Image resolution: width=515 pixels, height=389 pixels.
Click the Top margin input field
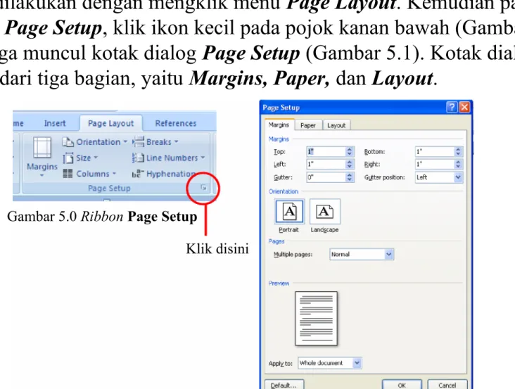[x=326, y=152]
